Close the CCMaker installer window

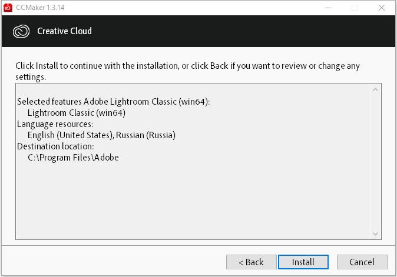tap(382, 8)
